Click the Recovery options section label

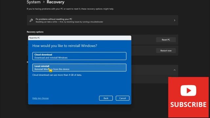(x=35, y=32)
